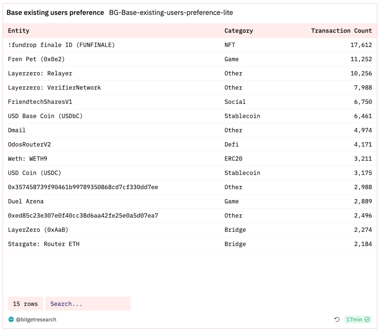Select the Layerzero: Relayer cell
This screenshot has width=381, height=332.
(40, 73)
